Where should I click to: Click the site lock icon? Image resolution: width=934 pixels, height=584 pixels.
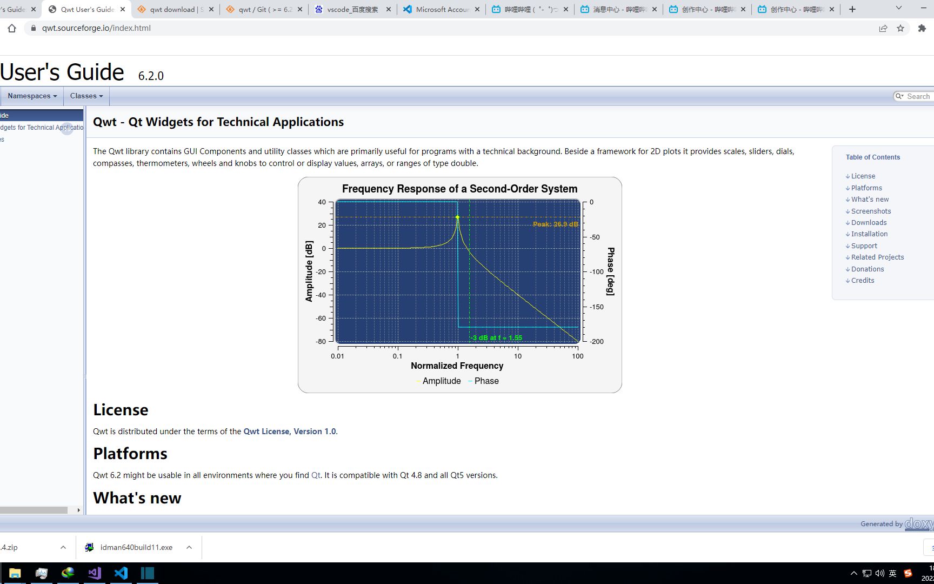pos(33,28)
